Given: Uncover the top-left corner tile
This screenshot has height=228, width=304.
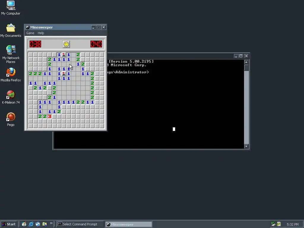Looking at the screenshot, I should tap(31, 55).
